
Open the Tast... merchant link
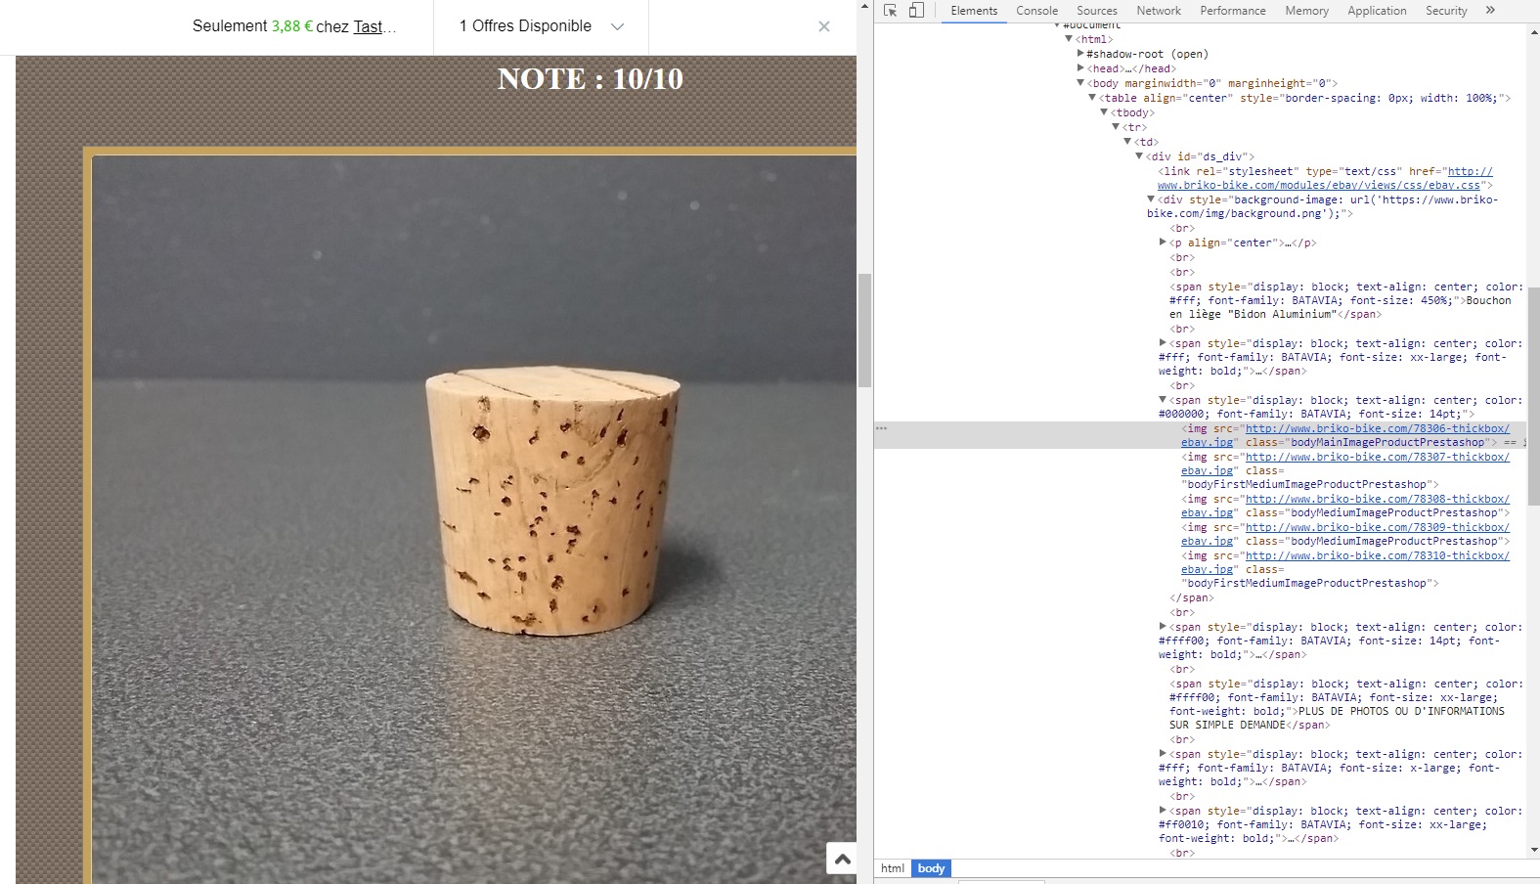click(x=374, y=27)
